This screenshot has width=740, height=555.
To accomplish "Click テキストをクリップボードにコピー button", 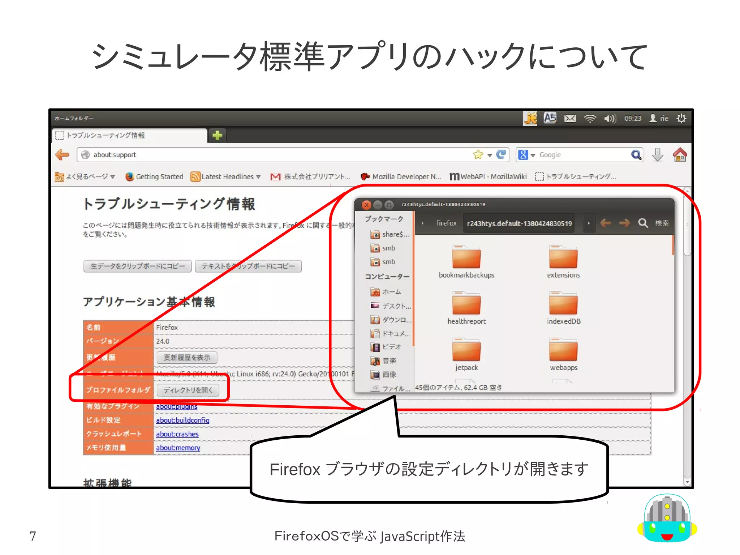I will pyautogui.click(x=248, y=266).
